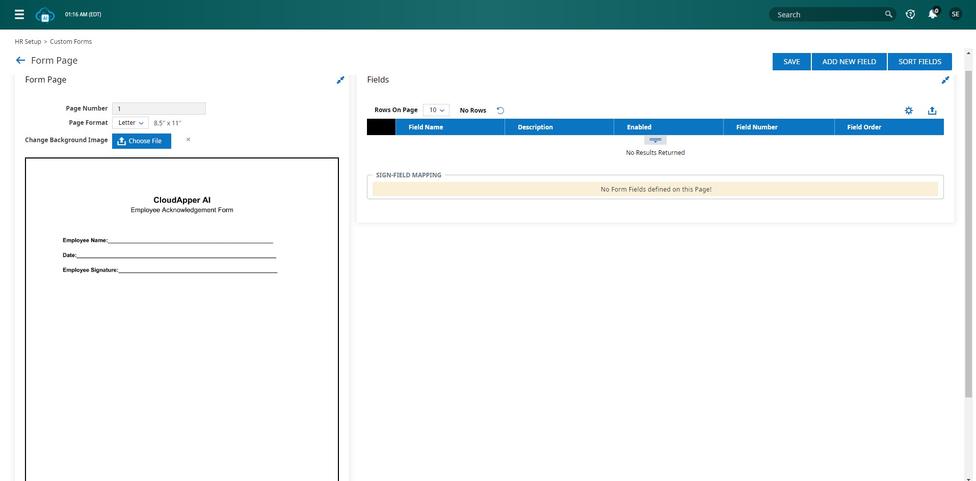Viewport: 976px width, 481px height.
Task: Expand the filter row toggle under headers
Action: pyautogui.click(x=655, y=140)
